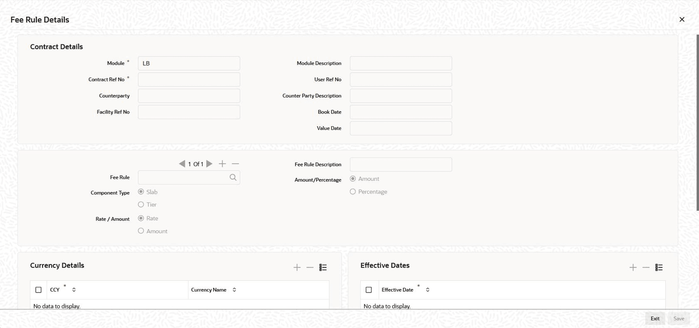Focus the Fee Rule Description field
The height and width of the screenshot is (328, 699).
[401, 164]
